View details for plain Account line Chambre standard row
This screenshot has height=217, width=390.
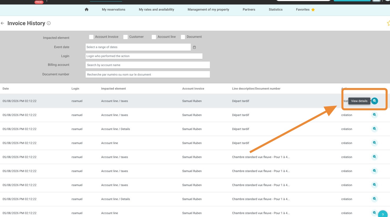[375, 213]
